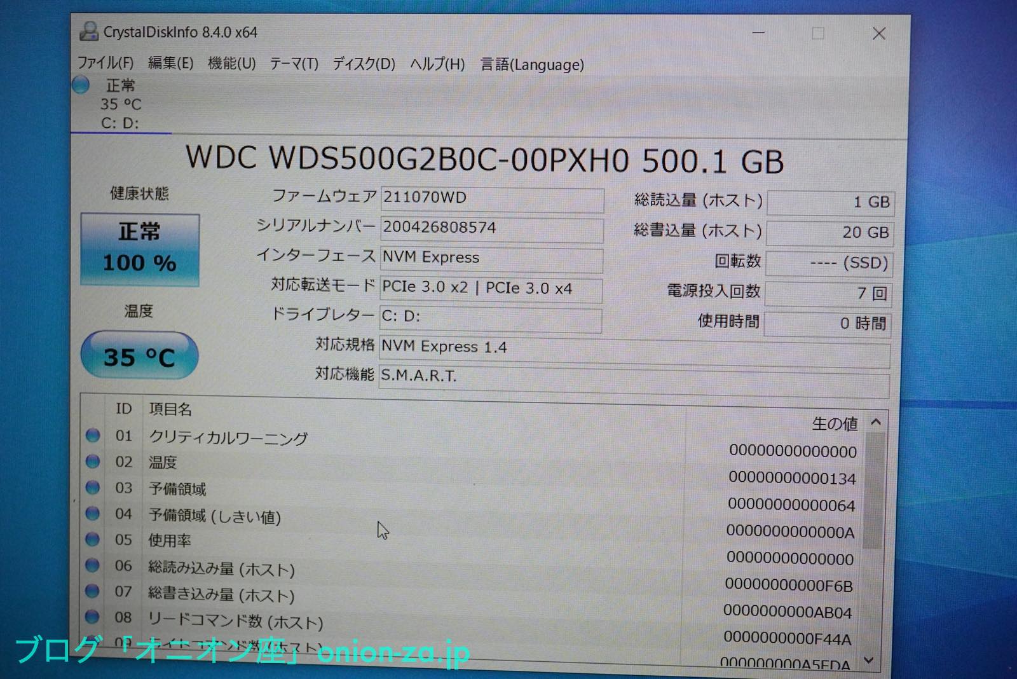1017x679 pixels.
Task: Click the status dot for ID 02 温度 row
Action: (x=93, y=461)
